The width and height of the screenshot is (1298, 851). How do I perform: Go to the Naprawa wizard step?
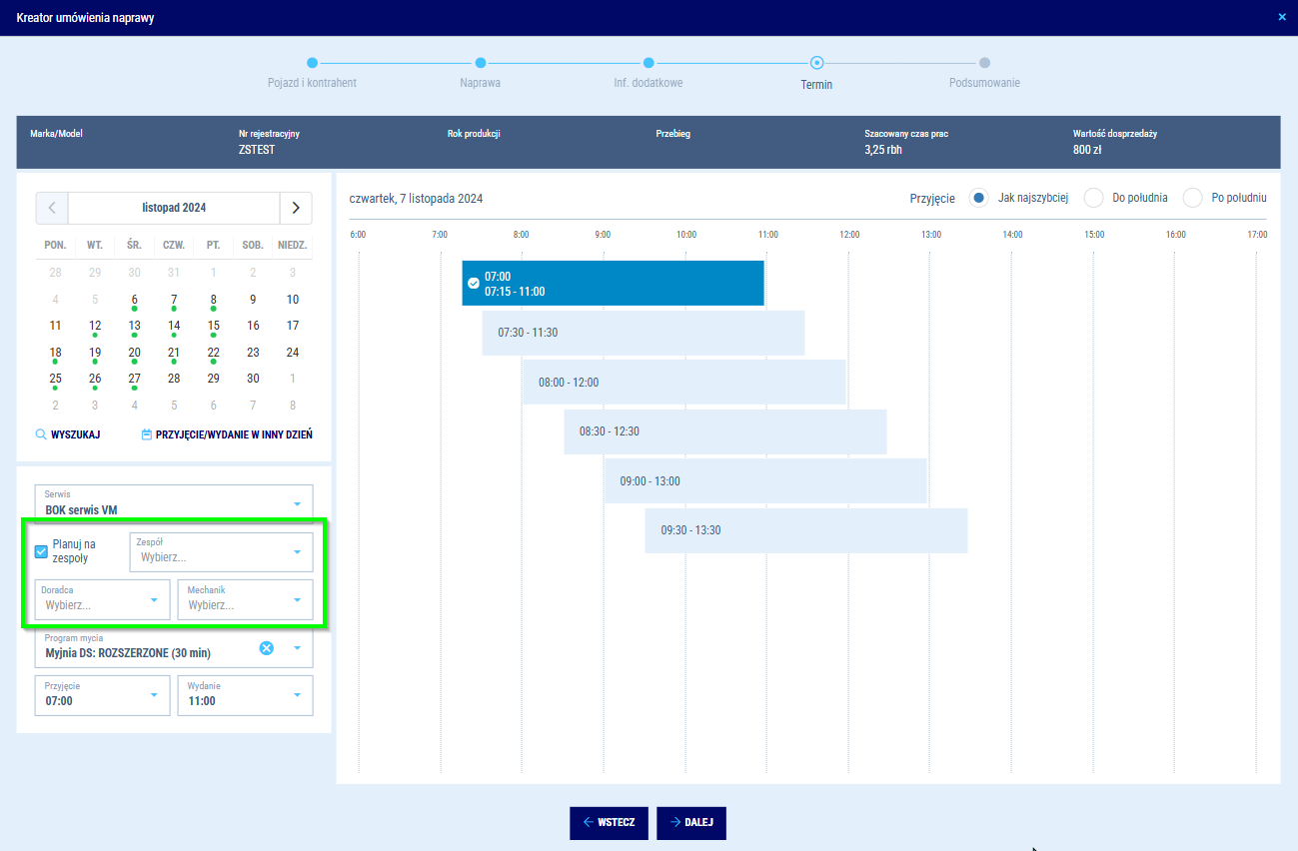[x=481, y=62]
